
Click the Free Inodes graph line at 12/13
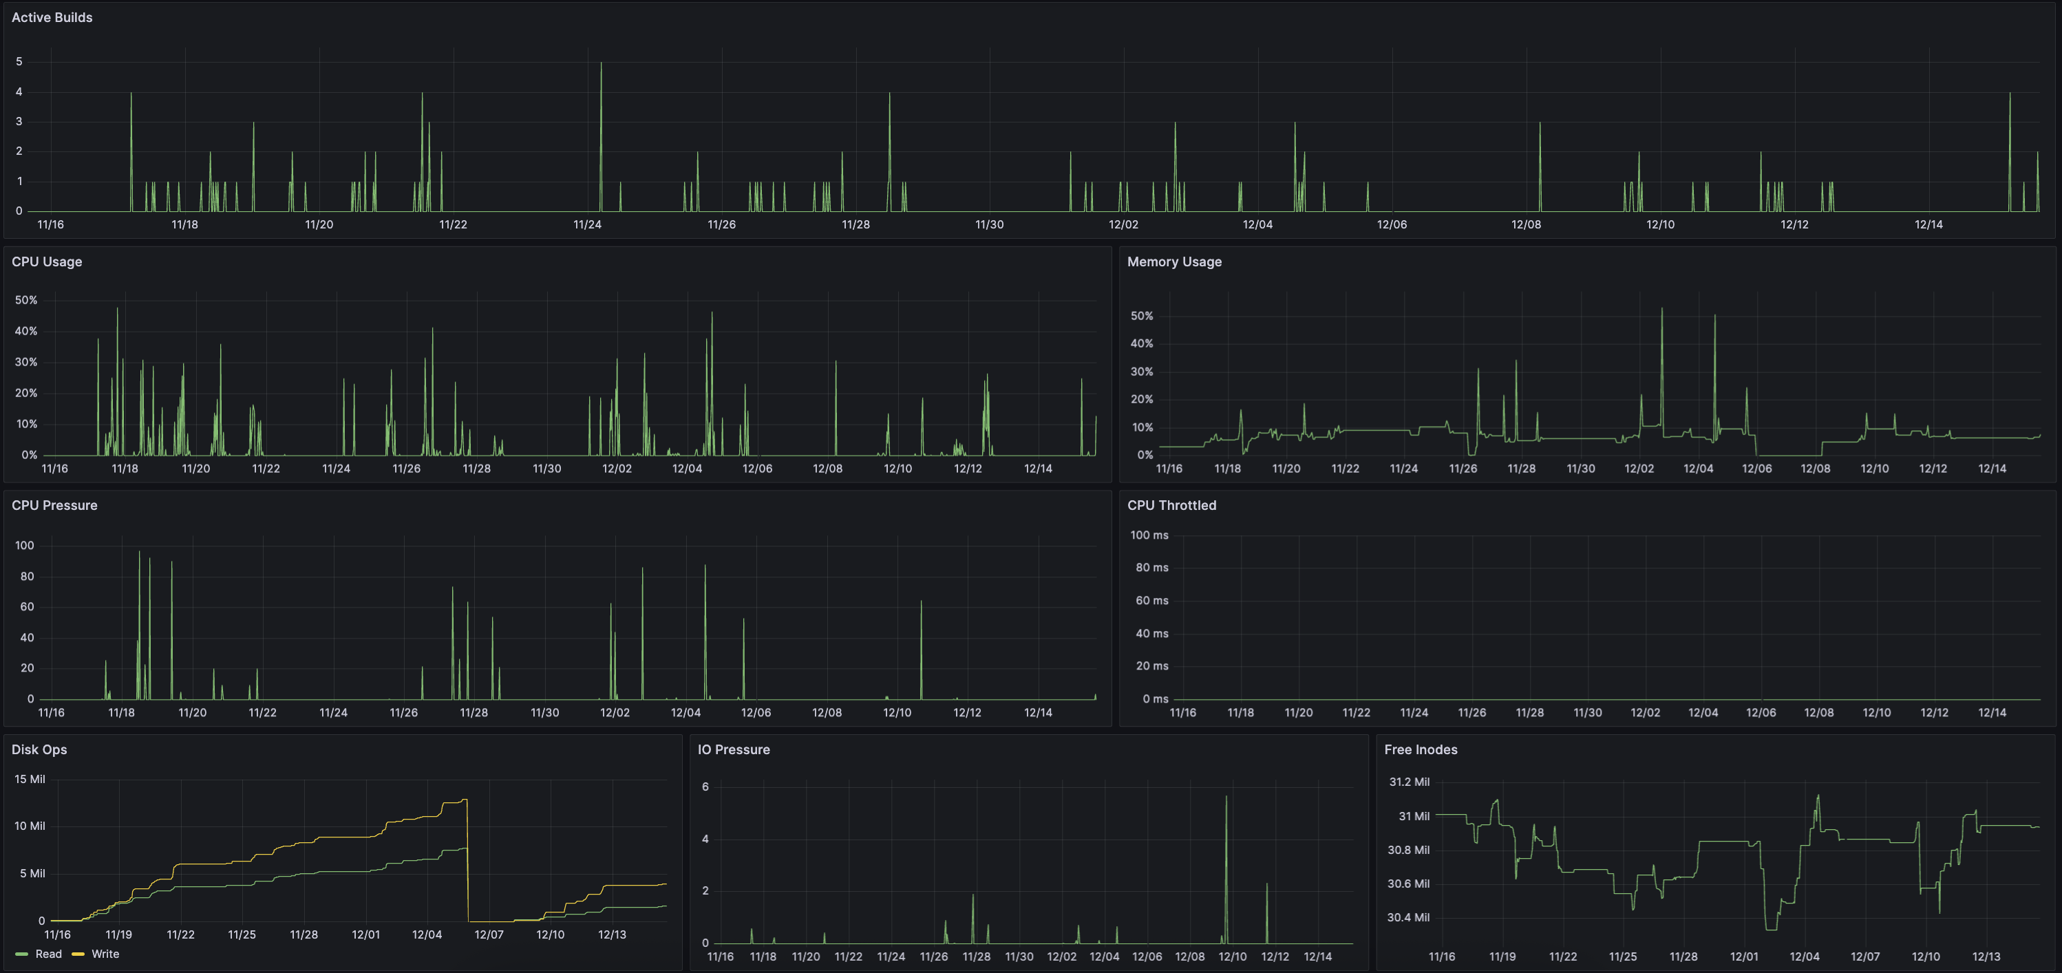[1987, 826]
